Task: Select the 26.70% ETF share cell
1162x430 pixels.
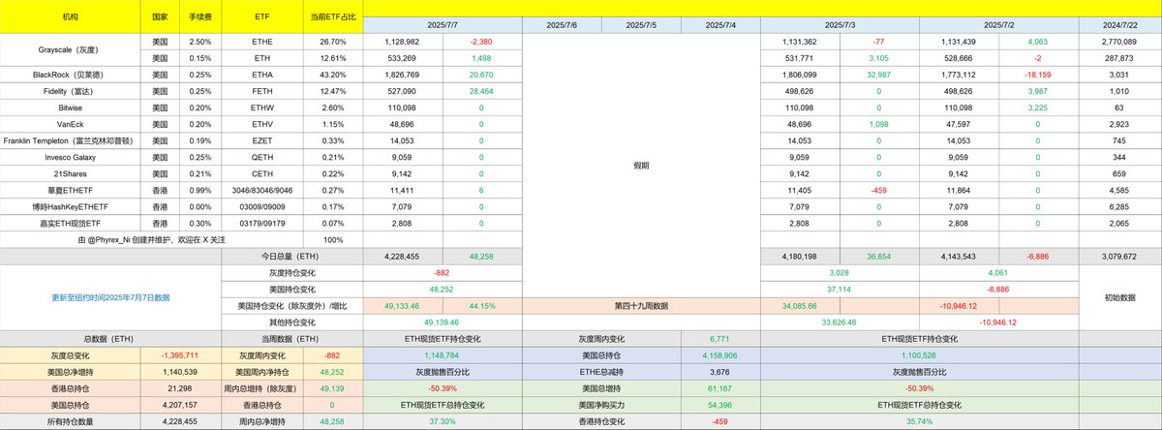Action: tap(332, 42)
